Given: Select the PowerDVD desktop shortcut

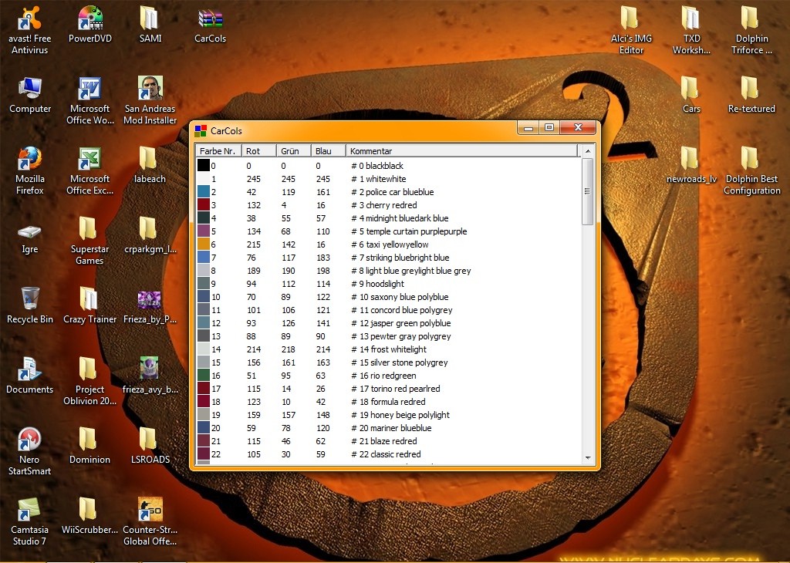Looking at the screenshot, I should click(90, 19).
